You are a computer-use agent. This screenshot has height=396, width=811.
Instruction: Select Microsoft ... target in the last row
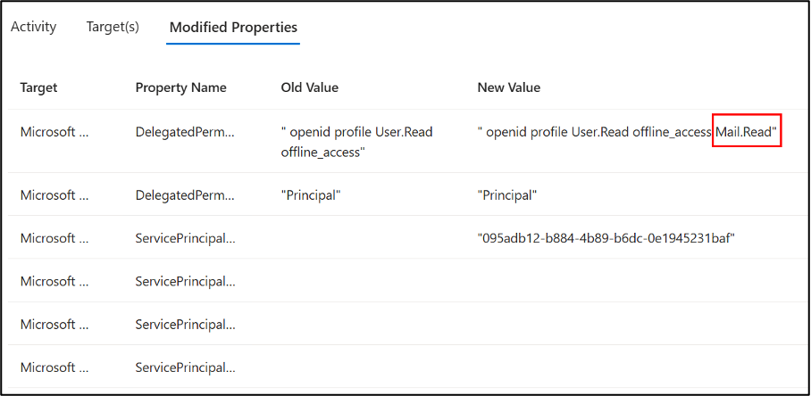click(x=54, y=367)
